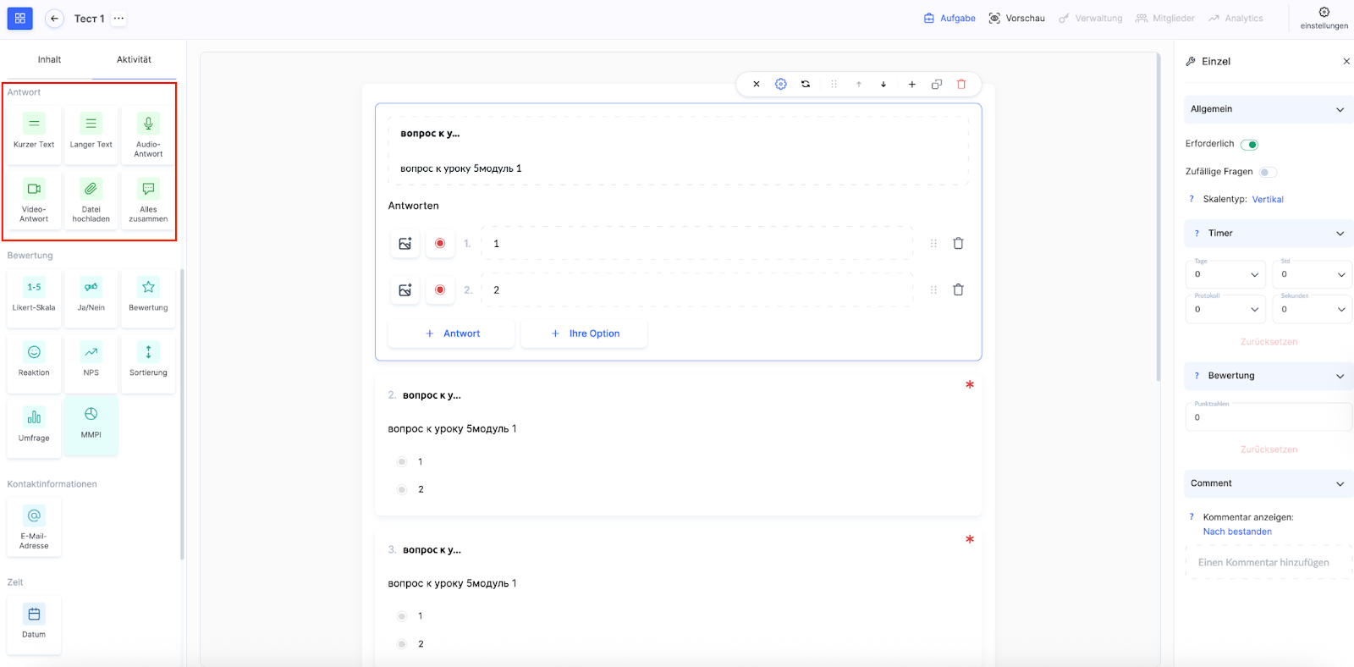Add the Umfrage poll block
Screen dimensions: 1354x667
pos(34,427)
